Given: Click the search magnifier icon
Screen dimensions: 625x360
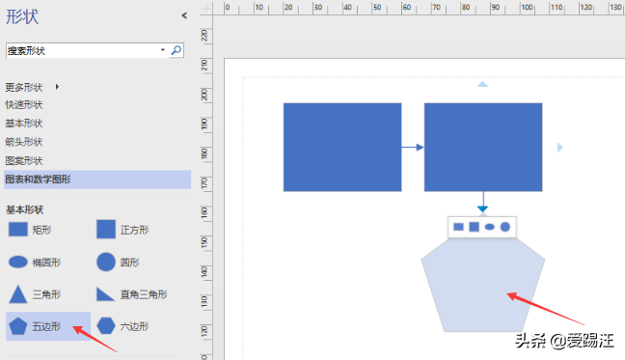Looking at the screenshot, I should click(x=177, y=50).
